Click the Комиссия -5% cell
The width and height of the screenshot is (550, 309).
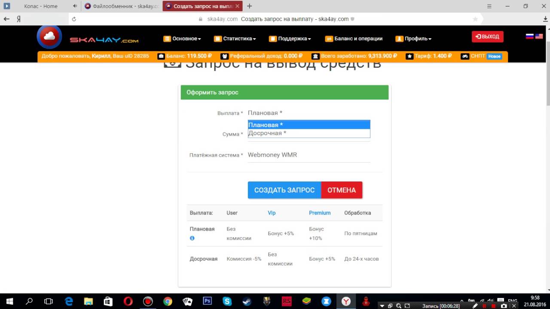[244, 259]
